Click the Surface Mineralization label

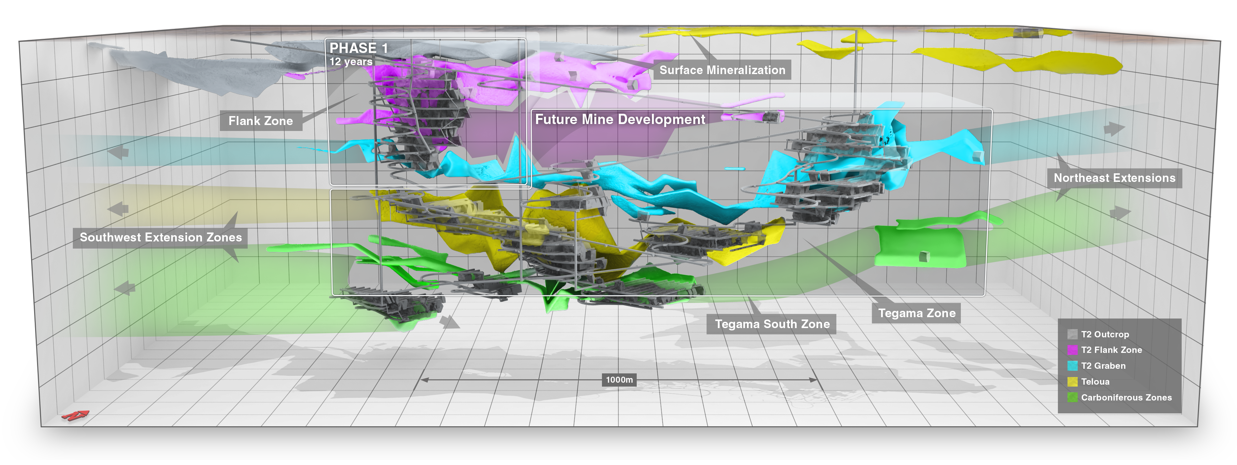[x=722, y=70]
